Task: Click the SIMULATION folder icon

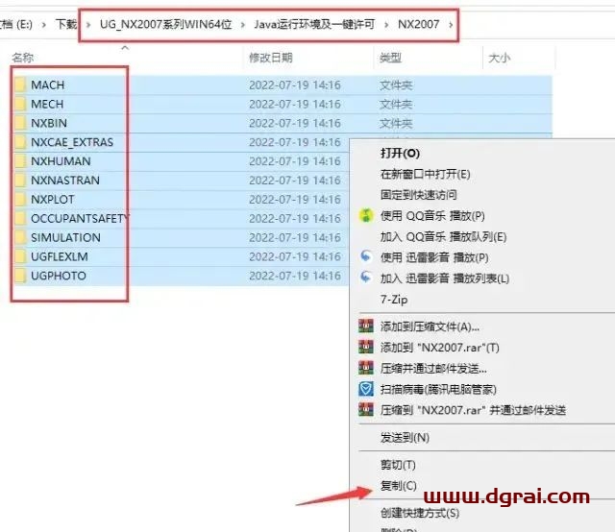Action: tap(20, 237)
